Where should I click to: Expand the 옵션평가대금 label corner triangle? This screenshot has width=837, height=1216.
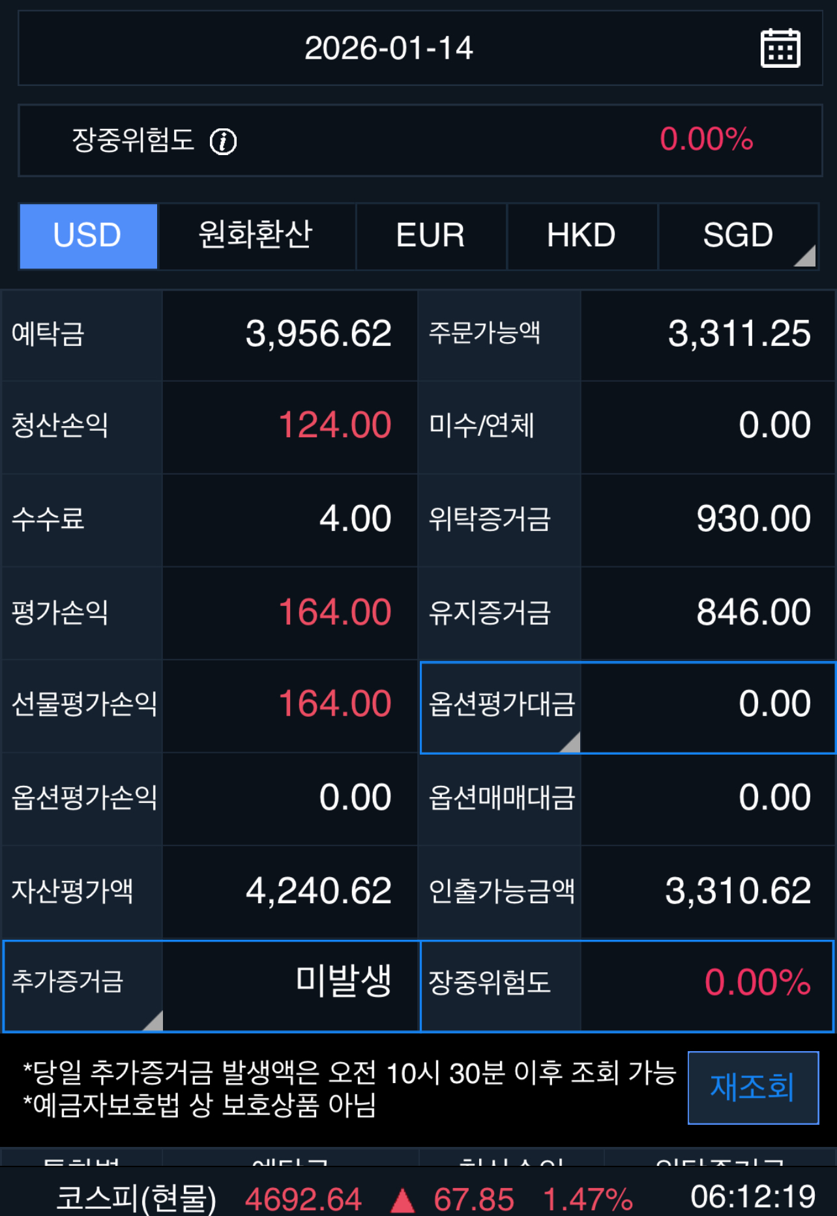(571, 743)
